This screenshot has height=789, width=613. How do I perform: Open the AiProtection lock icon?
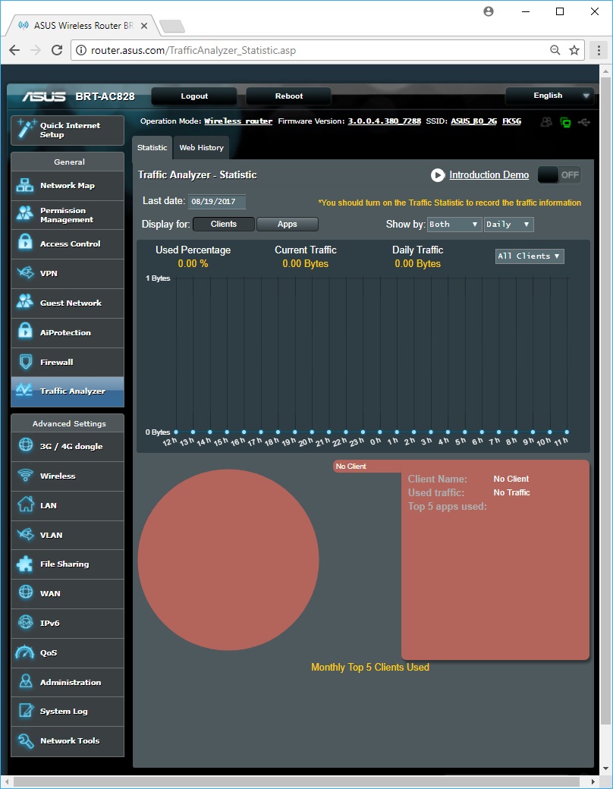click(26, 332)
